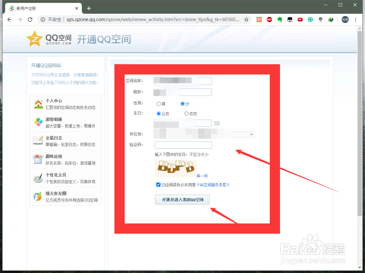Click the 个性化主页 heading text
The image size is (365, 273).
tap(56, 175)
